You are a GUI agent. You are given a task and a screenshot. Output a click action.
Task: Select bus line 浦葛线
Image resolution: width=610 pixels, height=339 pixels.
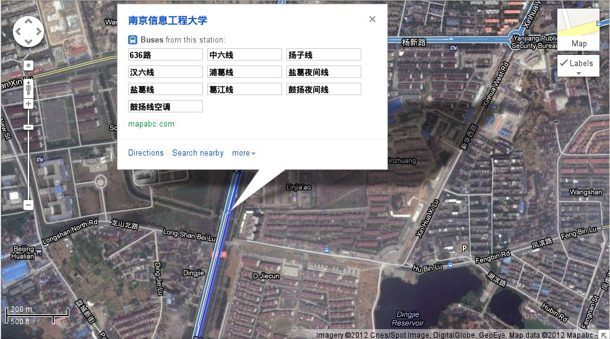(245, 72)
